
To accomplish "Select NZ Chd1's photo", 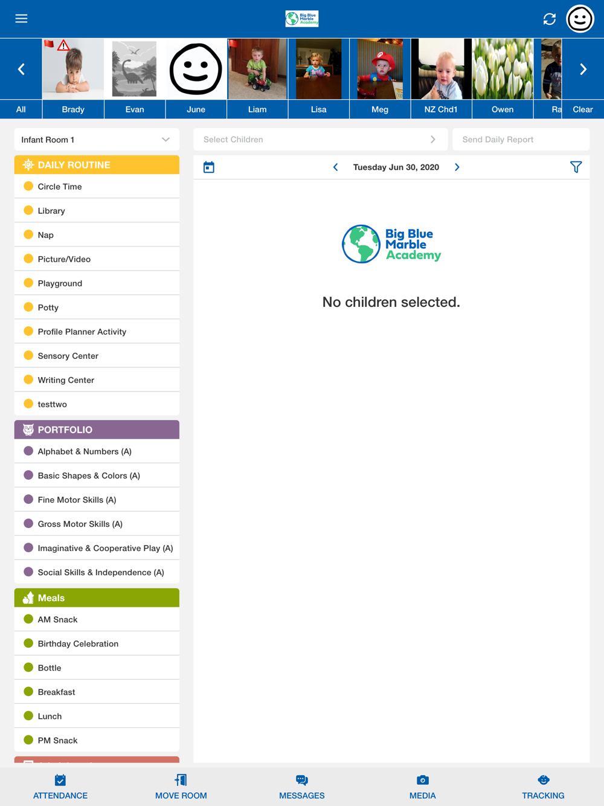I will [x=441, y=69].
